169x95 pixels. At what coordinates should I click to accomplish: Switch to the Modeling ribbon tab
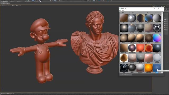pyautogui.click(x=5, y=2)
